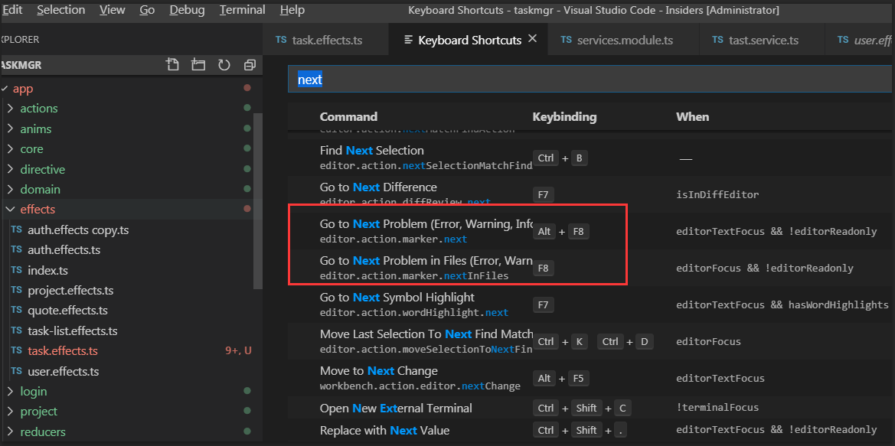
Task: Click the explorer vertical scrollbar
Action: 258,203
